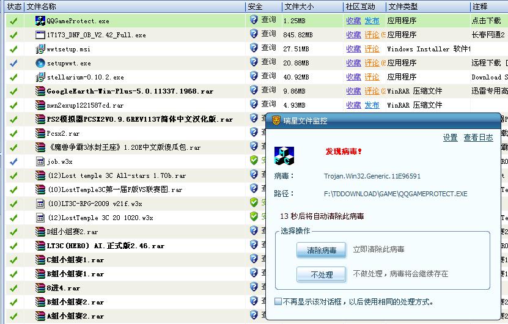508x324 pixels.
Task: Click the virus name Trojan.Win32.Generic.11E96591
Action: (372, 176)
